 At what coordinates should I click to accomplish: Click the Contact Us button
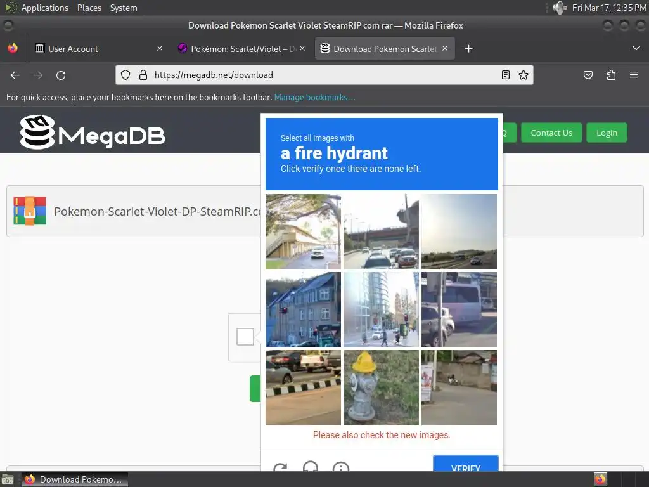(551, 133)
